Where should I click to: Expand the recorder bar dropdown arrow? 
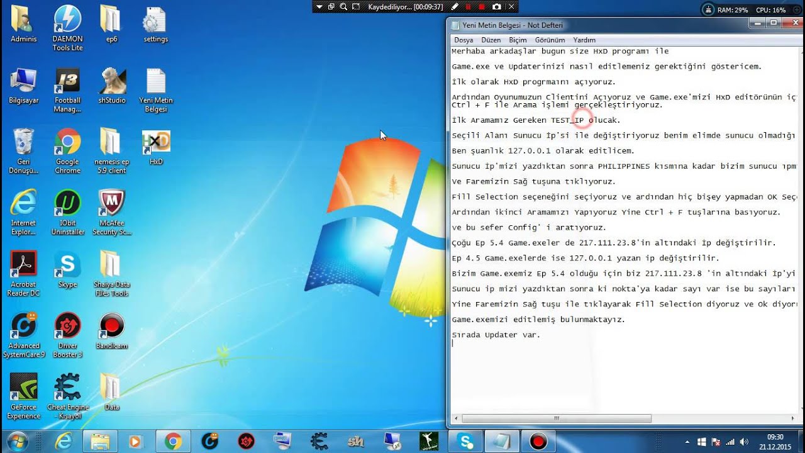coord(319,7)
